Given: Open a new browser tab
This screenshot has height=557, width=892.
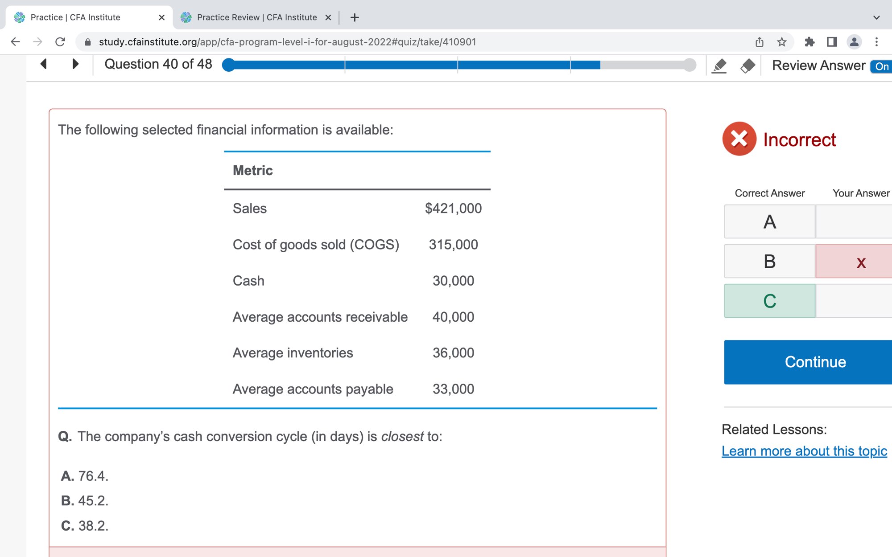Looking at the screenshot, I should 355,17.
